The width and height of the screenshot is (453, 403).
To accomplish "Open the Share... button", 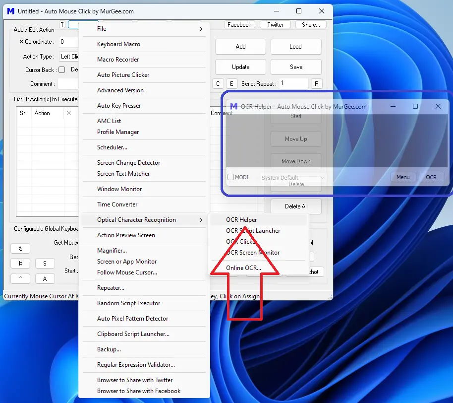I will [311, 25].
